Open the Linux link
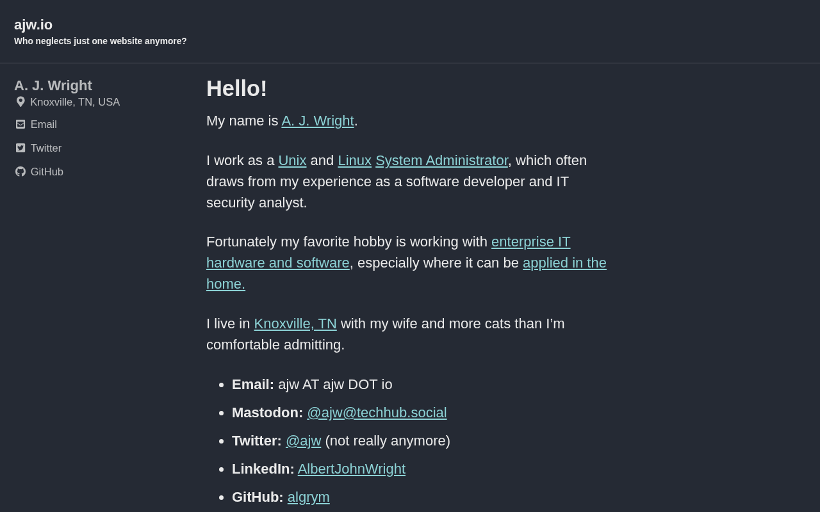This screenshot has height=512, width=820. click(x=354, y=161)
